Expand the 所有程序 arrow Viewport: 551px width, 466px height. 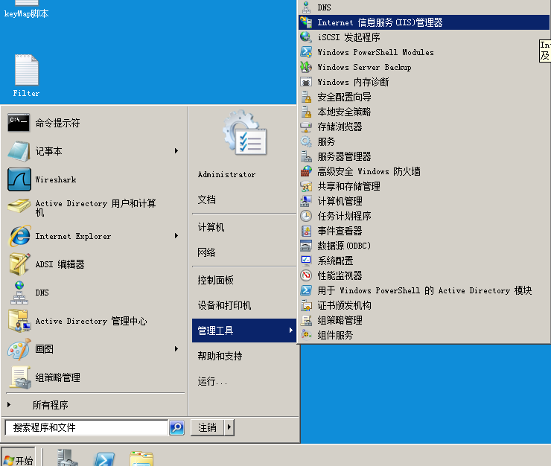click(x=9, y=404)
